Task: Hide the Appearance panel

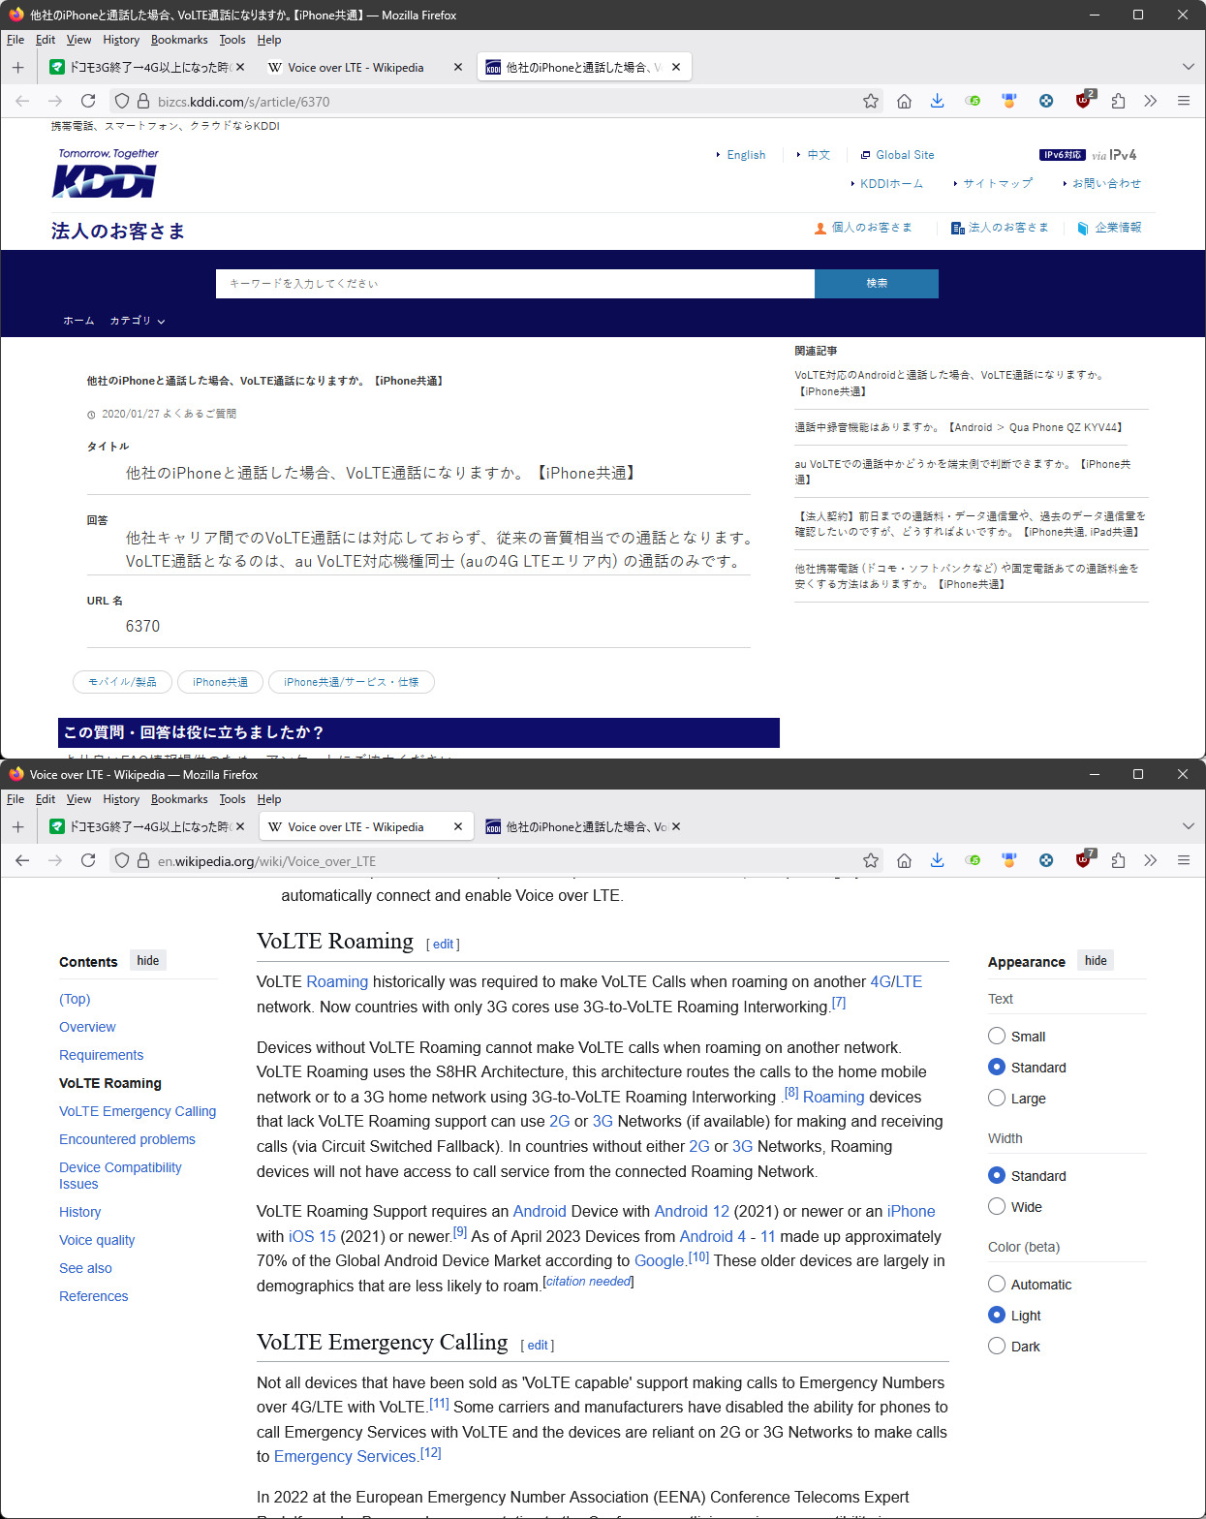Action: coord(1096,960)
